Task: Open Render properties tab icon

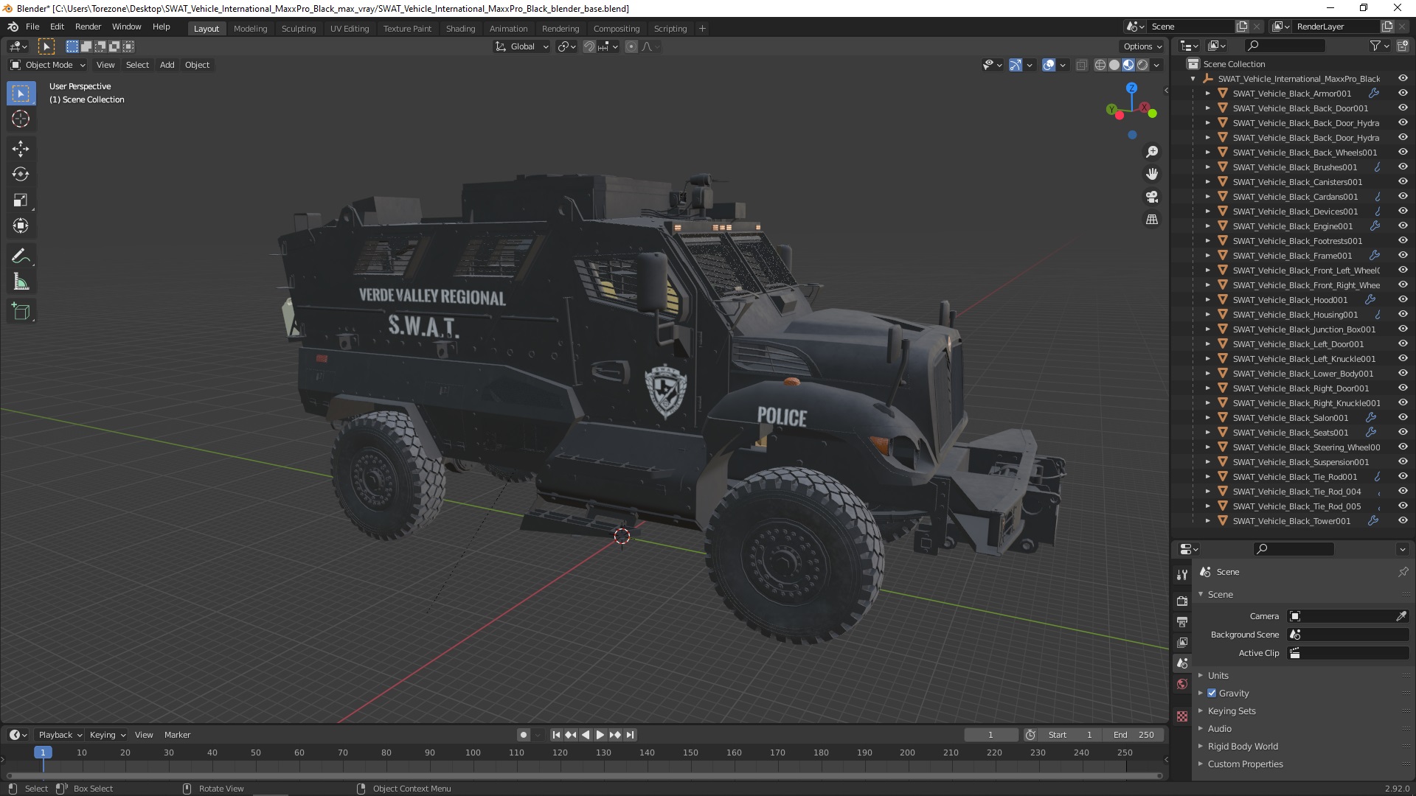Action: coord(1182,601)
